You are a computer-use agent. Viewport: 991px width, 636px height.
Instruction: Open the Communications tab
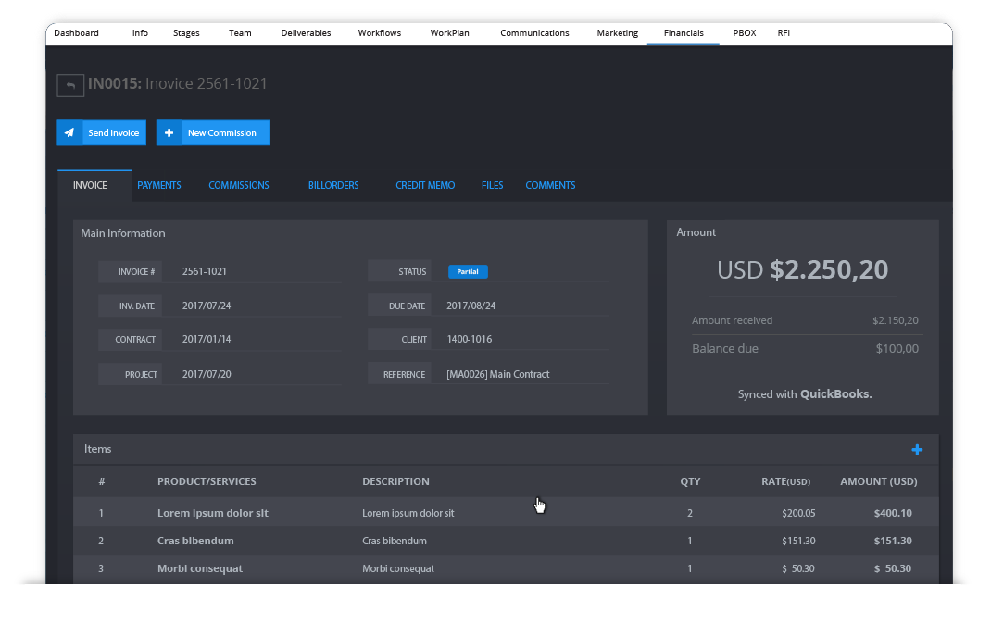point(534,32)
